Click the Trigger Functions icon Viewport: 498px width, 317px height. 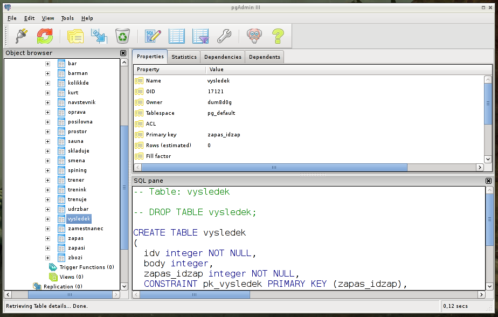click(x=53, y=267)
